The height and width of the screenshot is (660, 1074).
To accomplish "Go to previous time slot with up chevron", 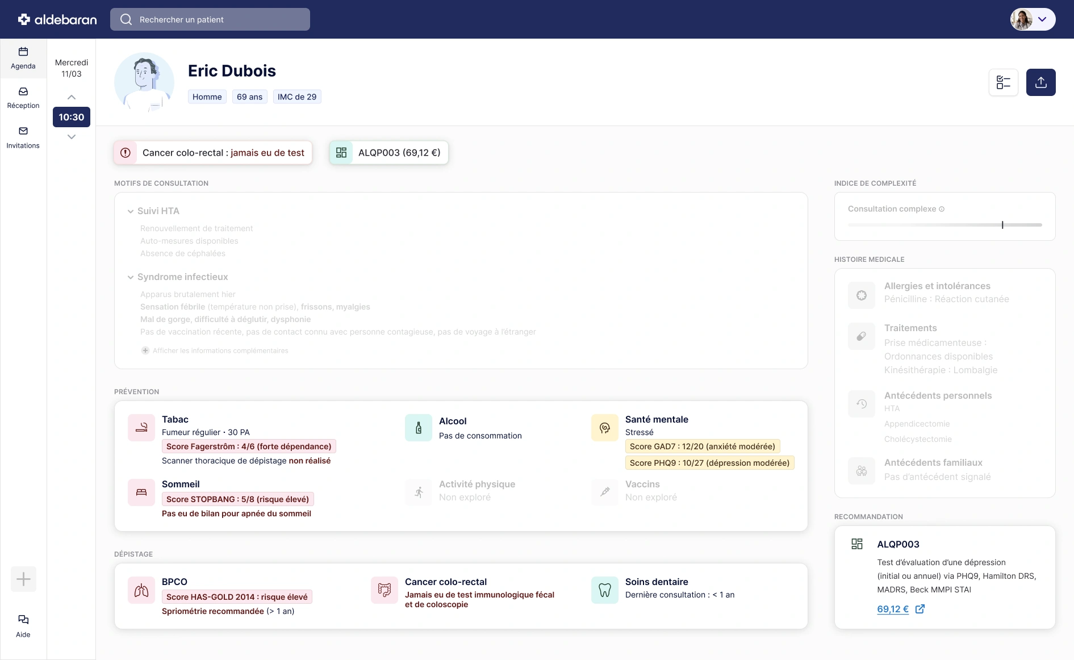I will (x=72, y=97).
